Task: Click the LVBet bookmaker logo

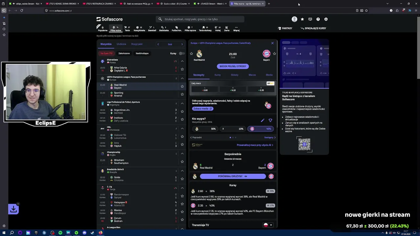Action: pos(270,83)
